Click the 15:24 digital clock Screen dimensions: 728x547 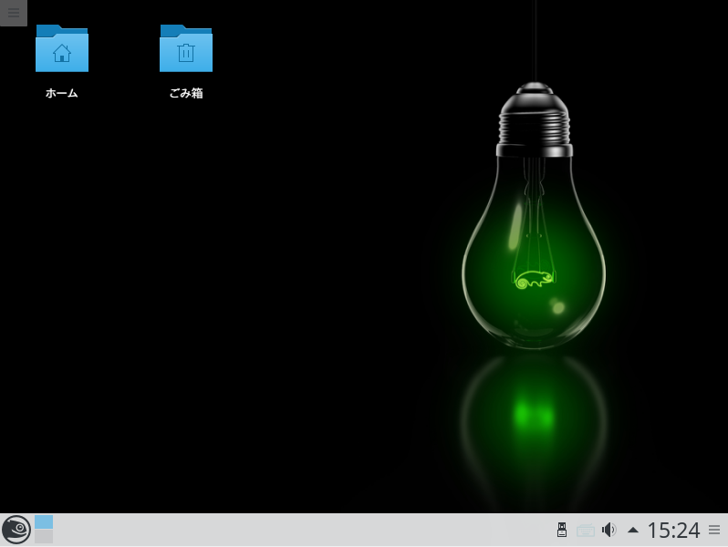coord(673,530)
